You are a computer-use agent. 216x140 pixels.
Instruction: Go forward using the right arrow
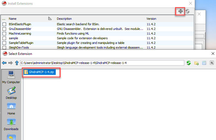[x=10, y=63]
